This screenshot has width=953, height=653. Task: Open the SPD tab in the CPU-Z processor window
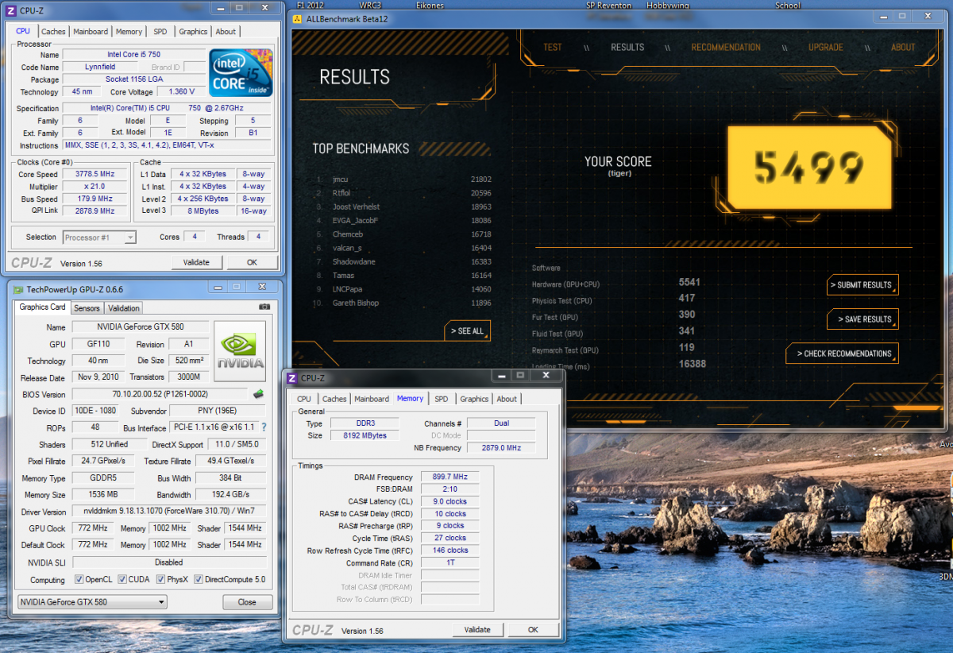point(160,32)
